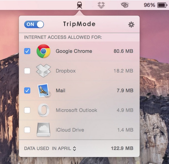Viewport: 169px width, 164px height.
Task: Click the iCloud Drive disk icon
Action: point(44,130)
